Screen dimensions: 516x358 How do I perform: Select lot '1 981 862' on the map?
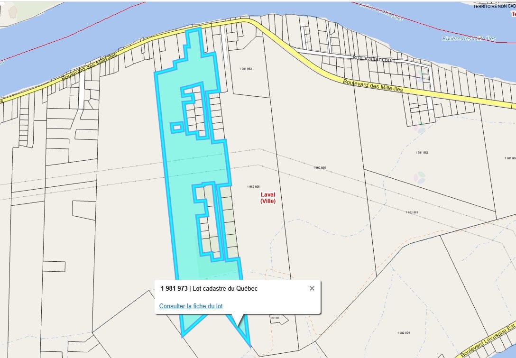pos(421,152)
